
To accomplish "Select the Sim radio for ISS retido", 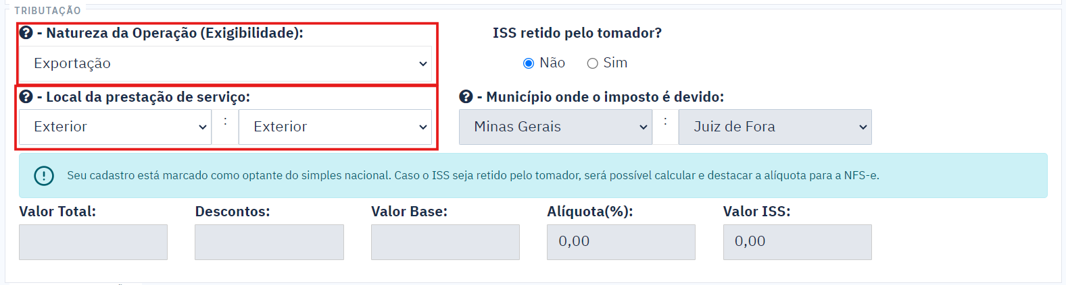I will [593, 63].
